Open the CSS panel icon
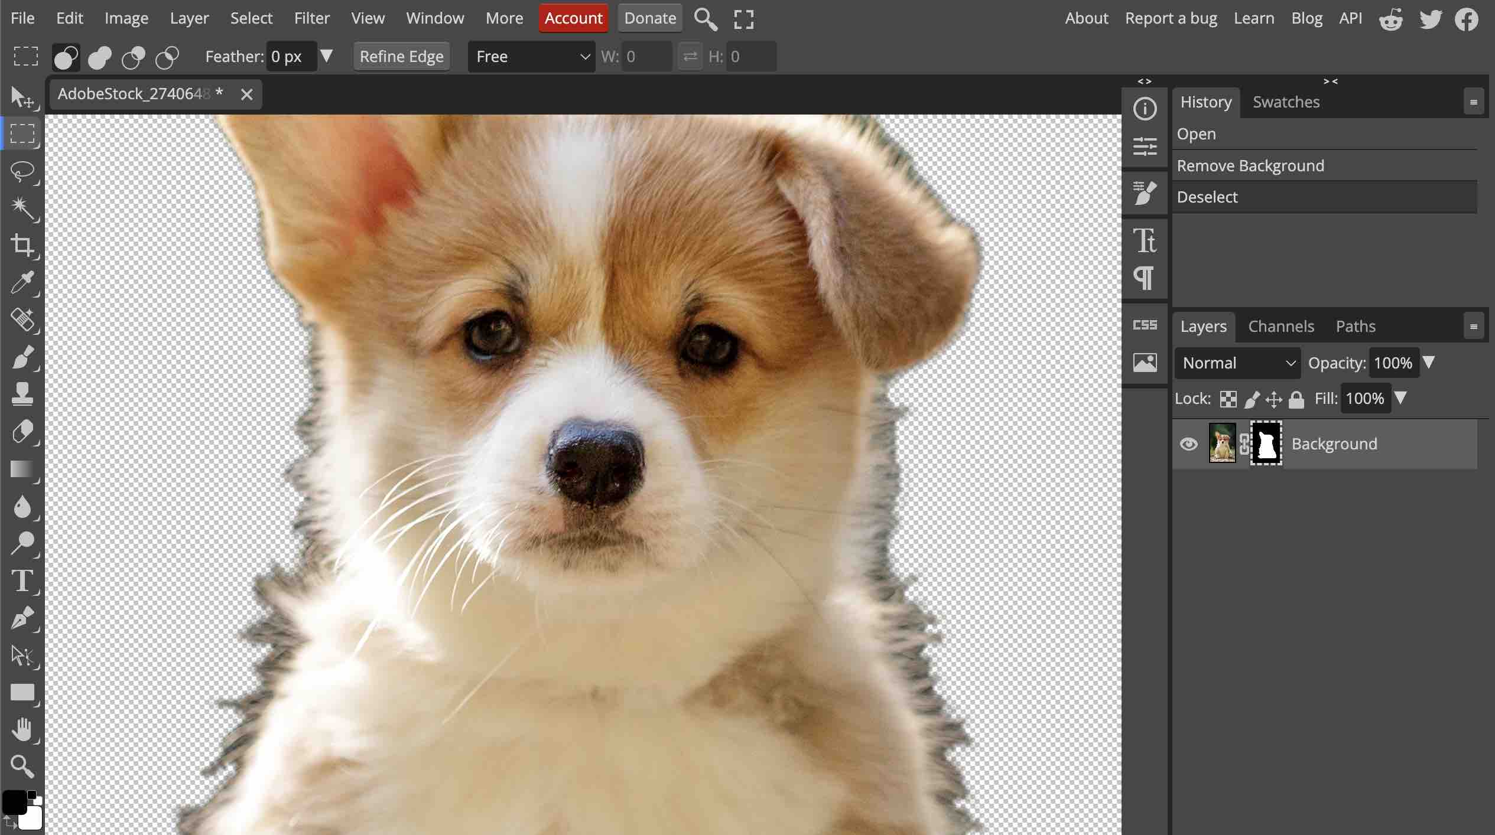 point(1145,325)
